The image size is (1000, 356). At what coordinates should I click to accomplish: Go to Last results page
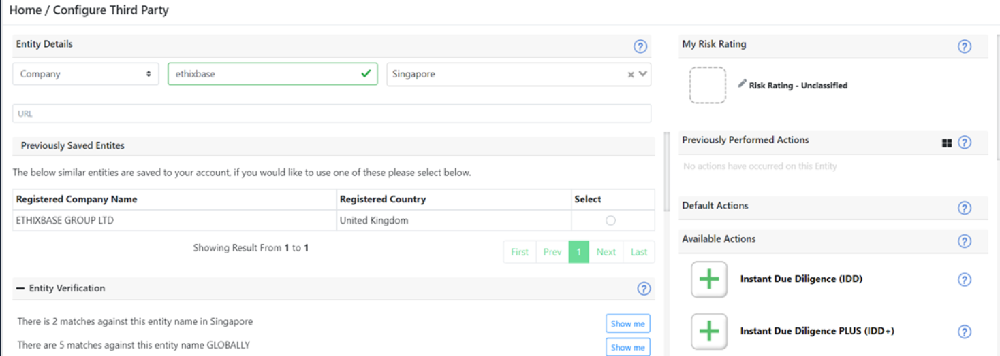tap(639, 252)
